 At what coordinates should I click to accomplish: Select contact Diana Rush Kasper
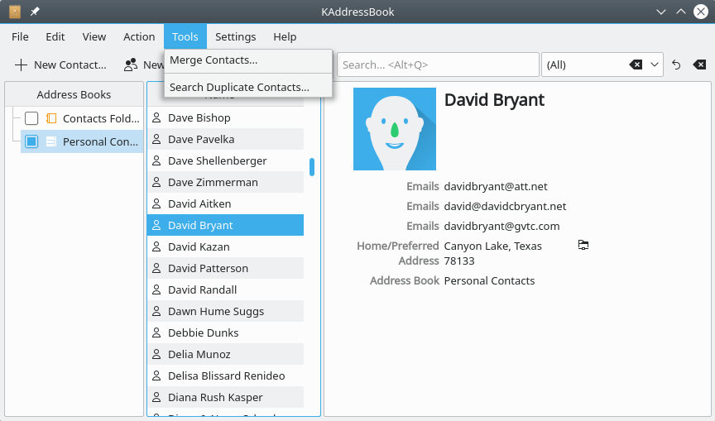point(225,397)
